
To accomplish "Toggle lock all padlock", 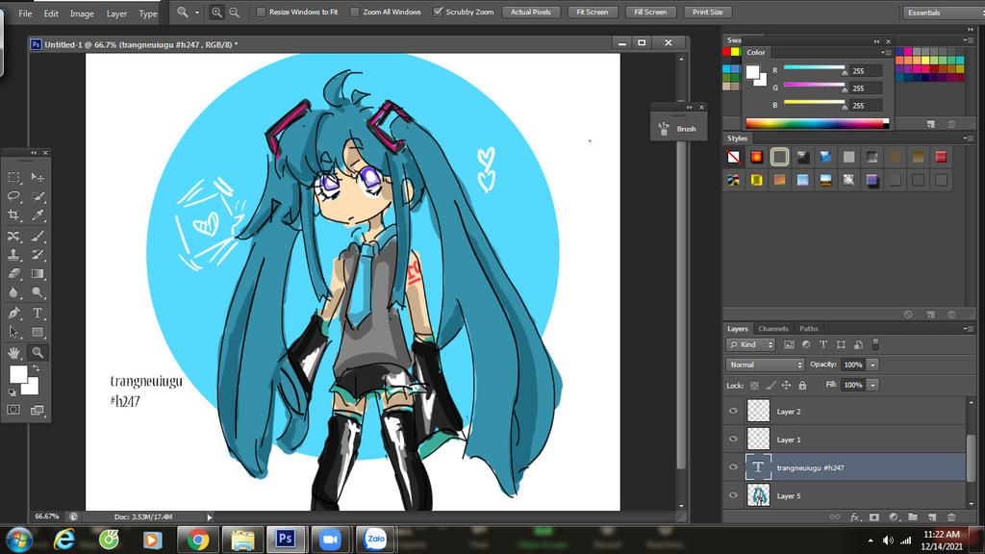I will point(802,385).
